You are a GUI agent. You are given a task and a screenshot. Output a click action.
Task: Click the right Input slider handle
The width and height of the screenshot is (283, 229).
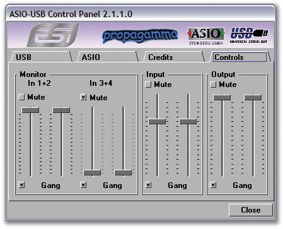(x=188, y=122)
